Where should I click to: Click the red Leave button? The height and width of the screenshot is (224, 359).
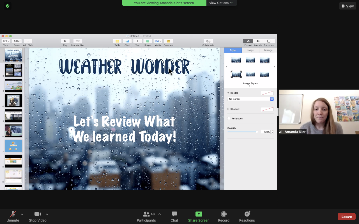(346, 216)
